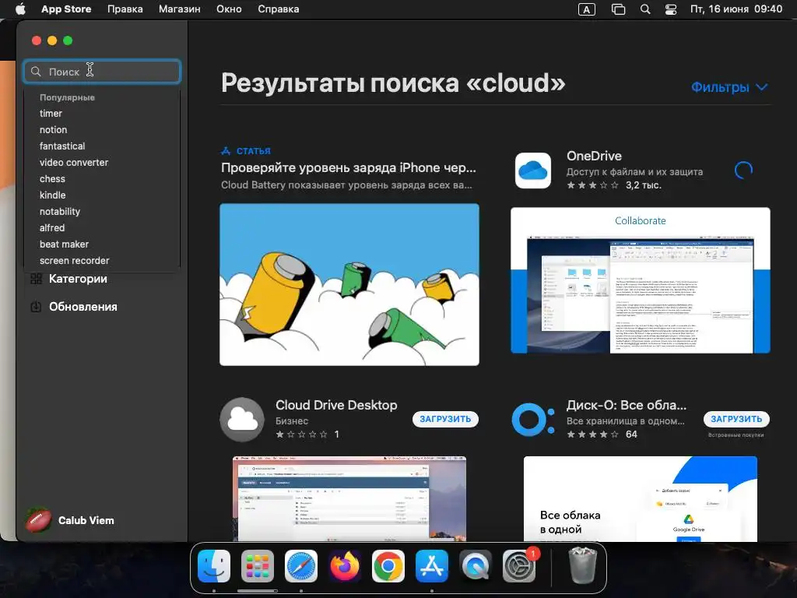Click the Обновления download icon
797x598 pixels.
pos(36,307)
